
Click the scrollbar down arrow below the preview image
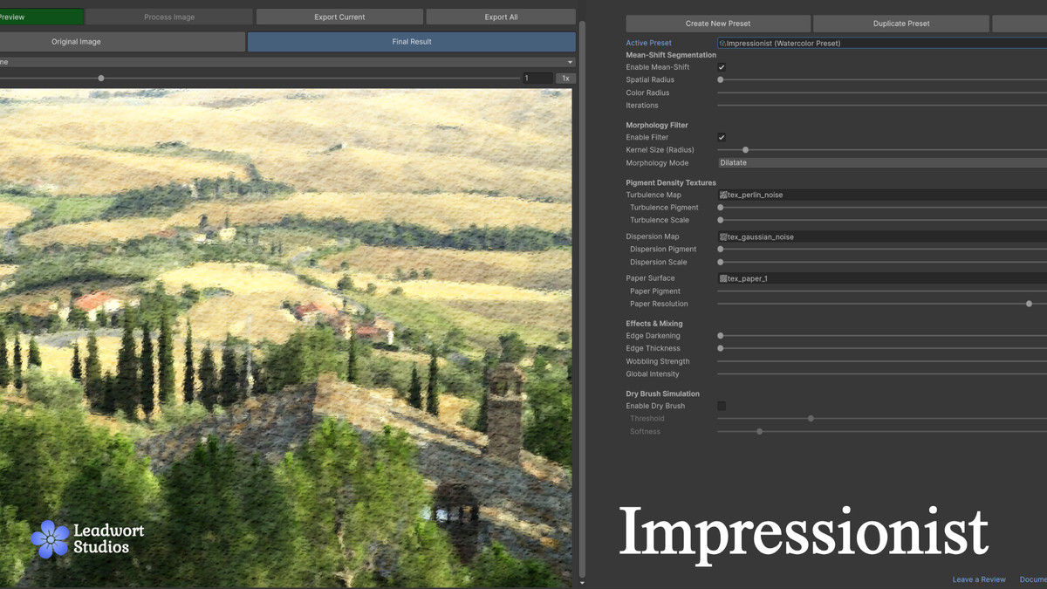582,583
